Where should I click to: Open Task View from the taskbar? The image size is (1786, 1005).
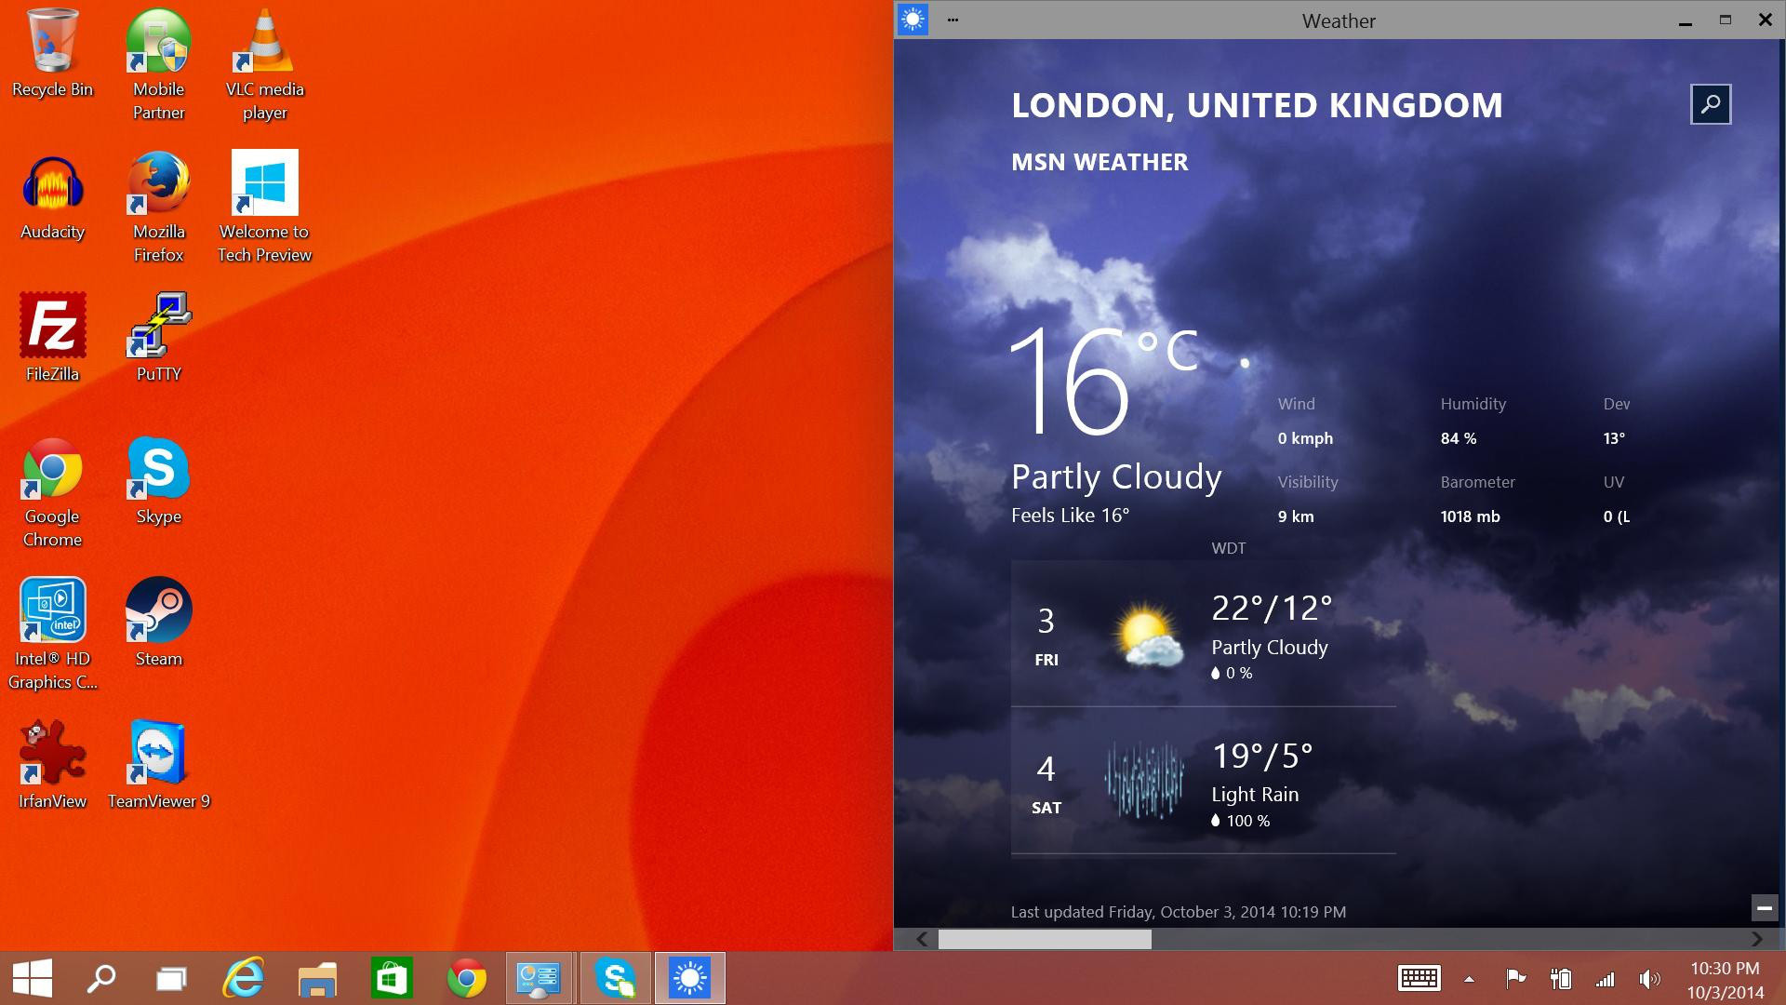click(171, 979)
